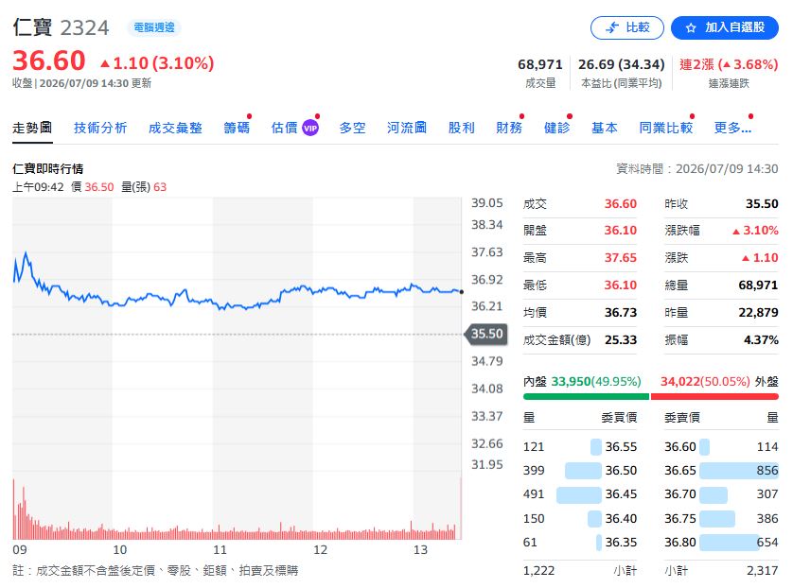This screenshot has width=793, height=588.
Task: Click the purple VIP badge next to 估價
Action: (310, 128)
